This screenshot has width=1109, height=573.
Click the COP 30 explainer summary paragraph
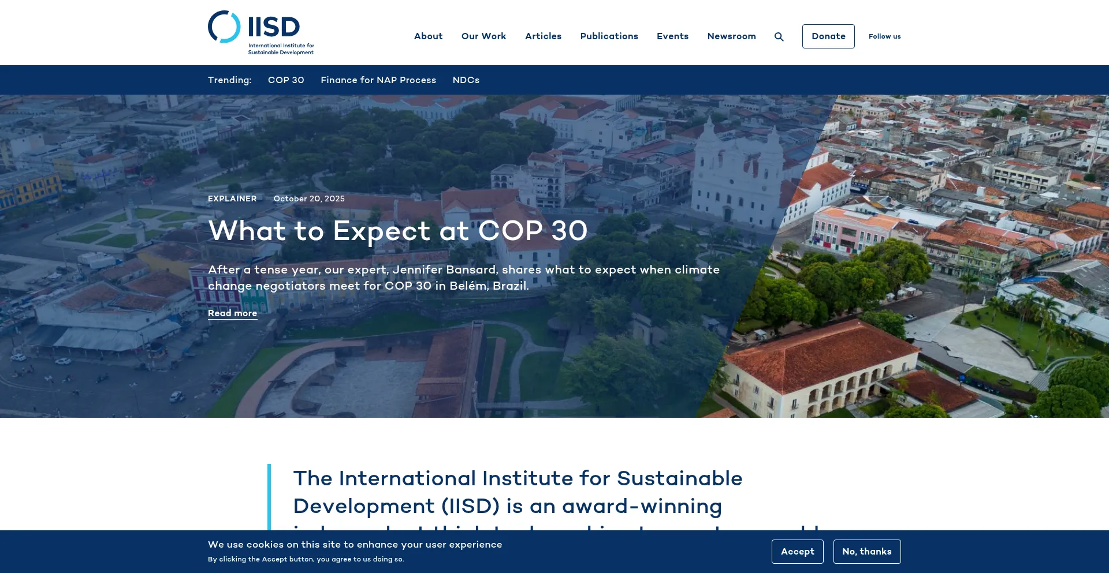[x=463, y=278]
